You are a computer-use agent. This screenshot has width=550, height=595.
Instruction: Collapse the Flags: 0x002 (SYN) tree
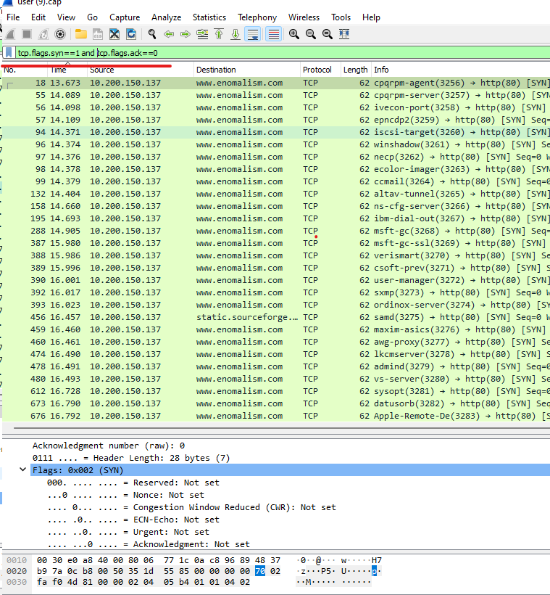click(x=22, y=469)
